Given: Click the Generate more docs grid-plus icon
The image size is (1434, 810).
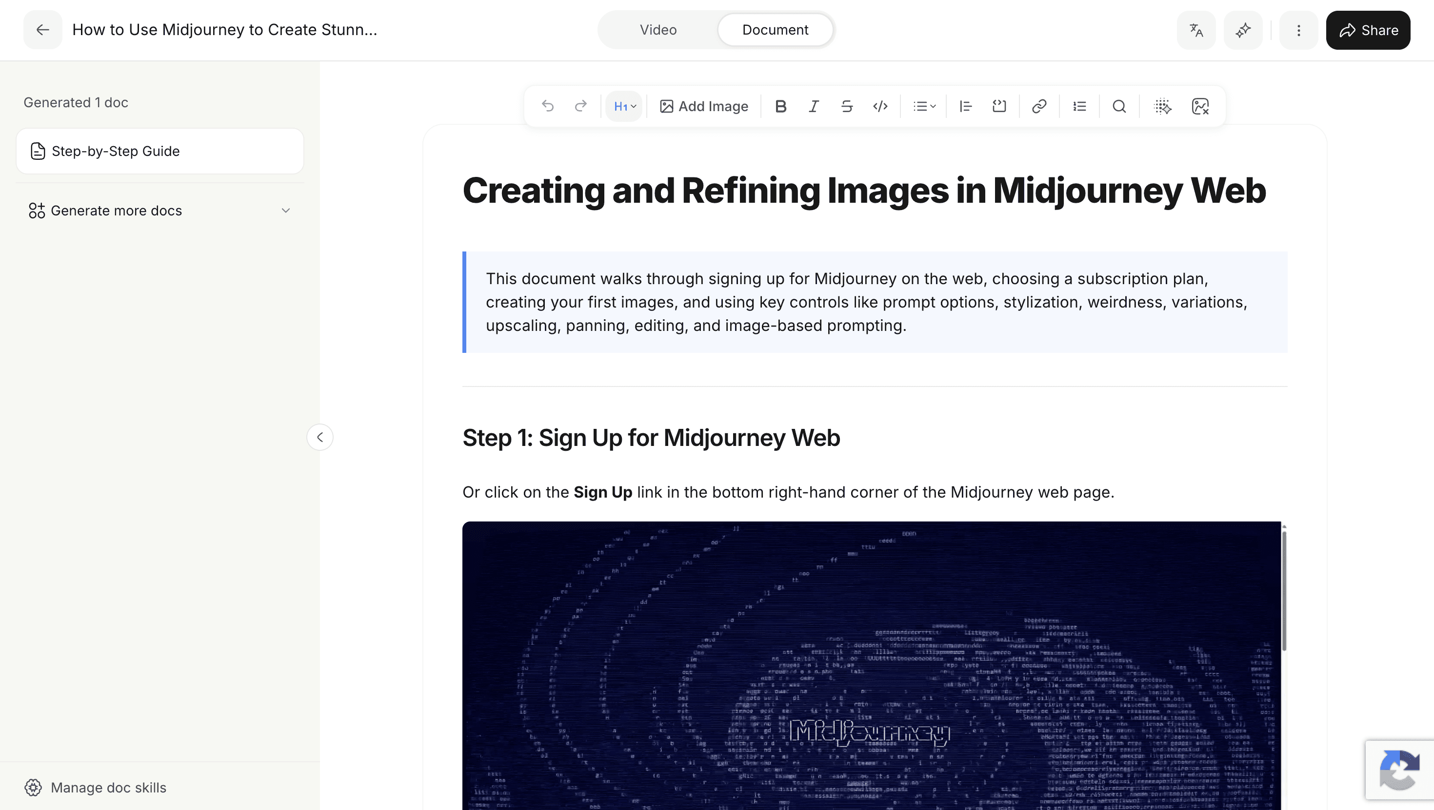Looking at the screenshot, I should (37, 211).
